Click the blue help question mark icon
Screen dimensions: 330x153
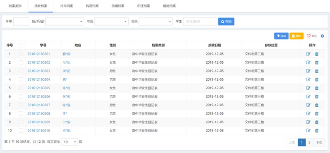pos(322,36)
